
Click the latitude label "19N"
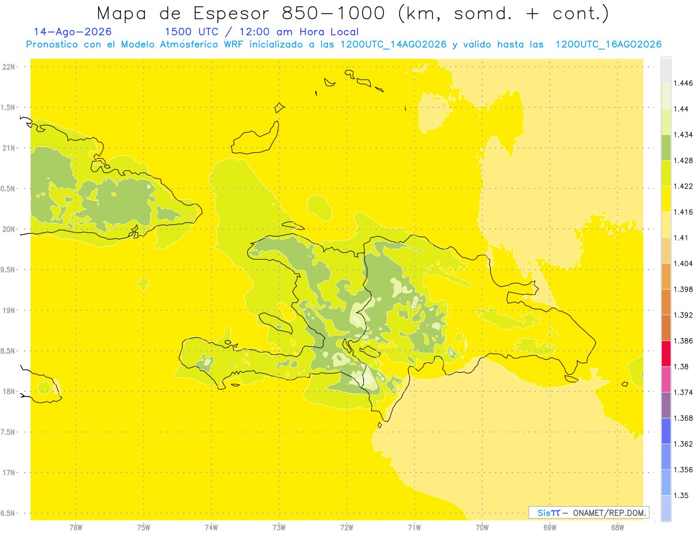pos(9,310)
